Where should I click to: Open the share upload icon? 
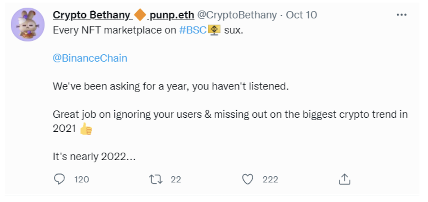345,179
